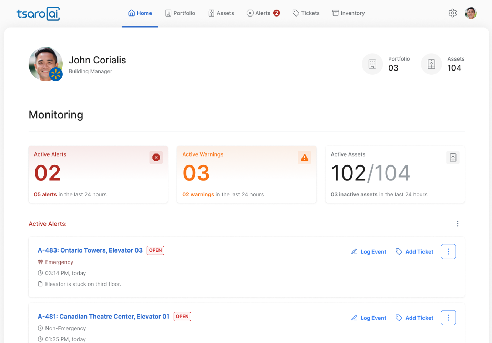Image resolution: width=492 pixels, height=343 pixels.
Task: Log Event for Ontario Towers alert
Action: coord(369,252)
